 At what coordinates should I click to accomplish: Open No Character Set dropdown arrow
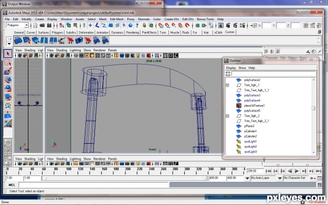(x=280, y=178)
